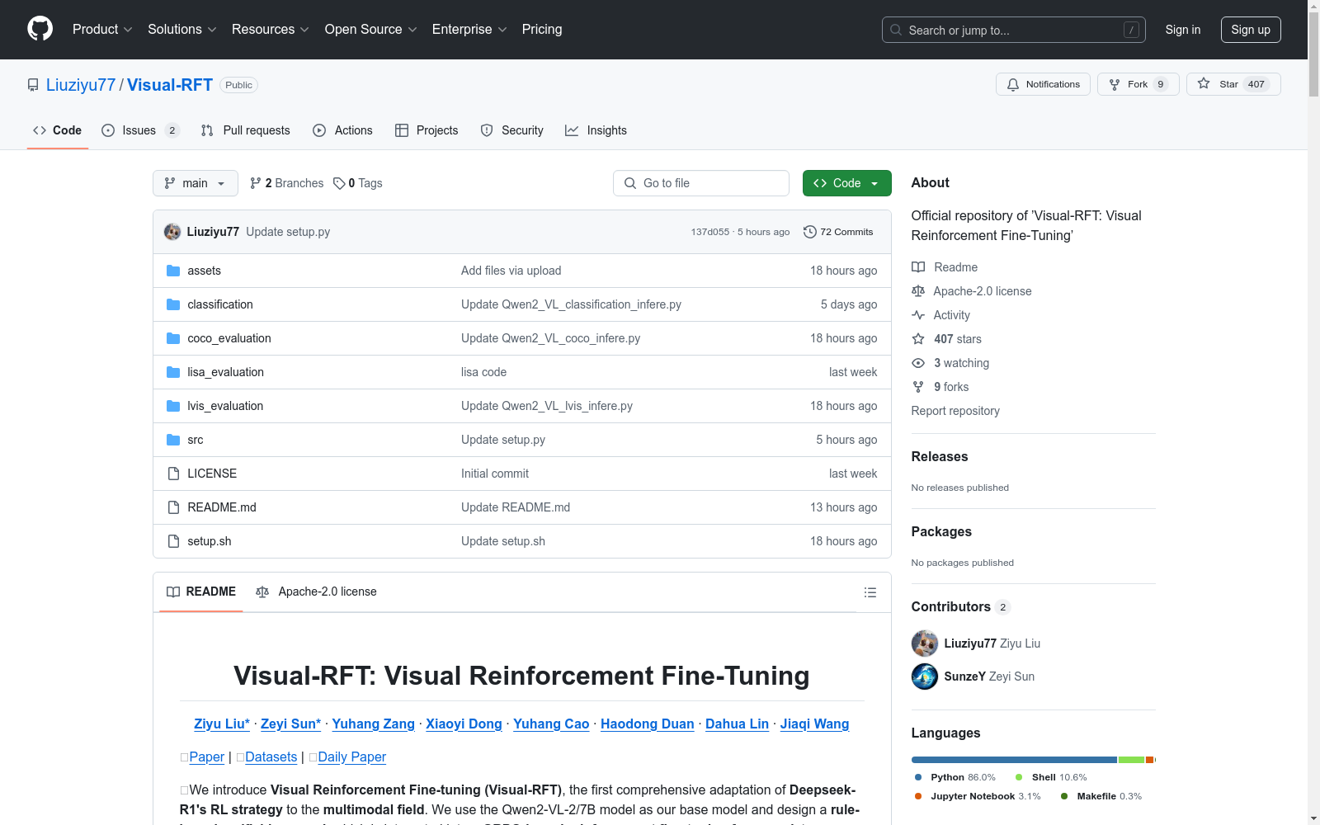Open the Paper link in README

coord(206,757)
